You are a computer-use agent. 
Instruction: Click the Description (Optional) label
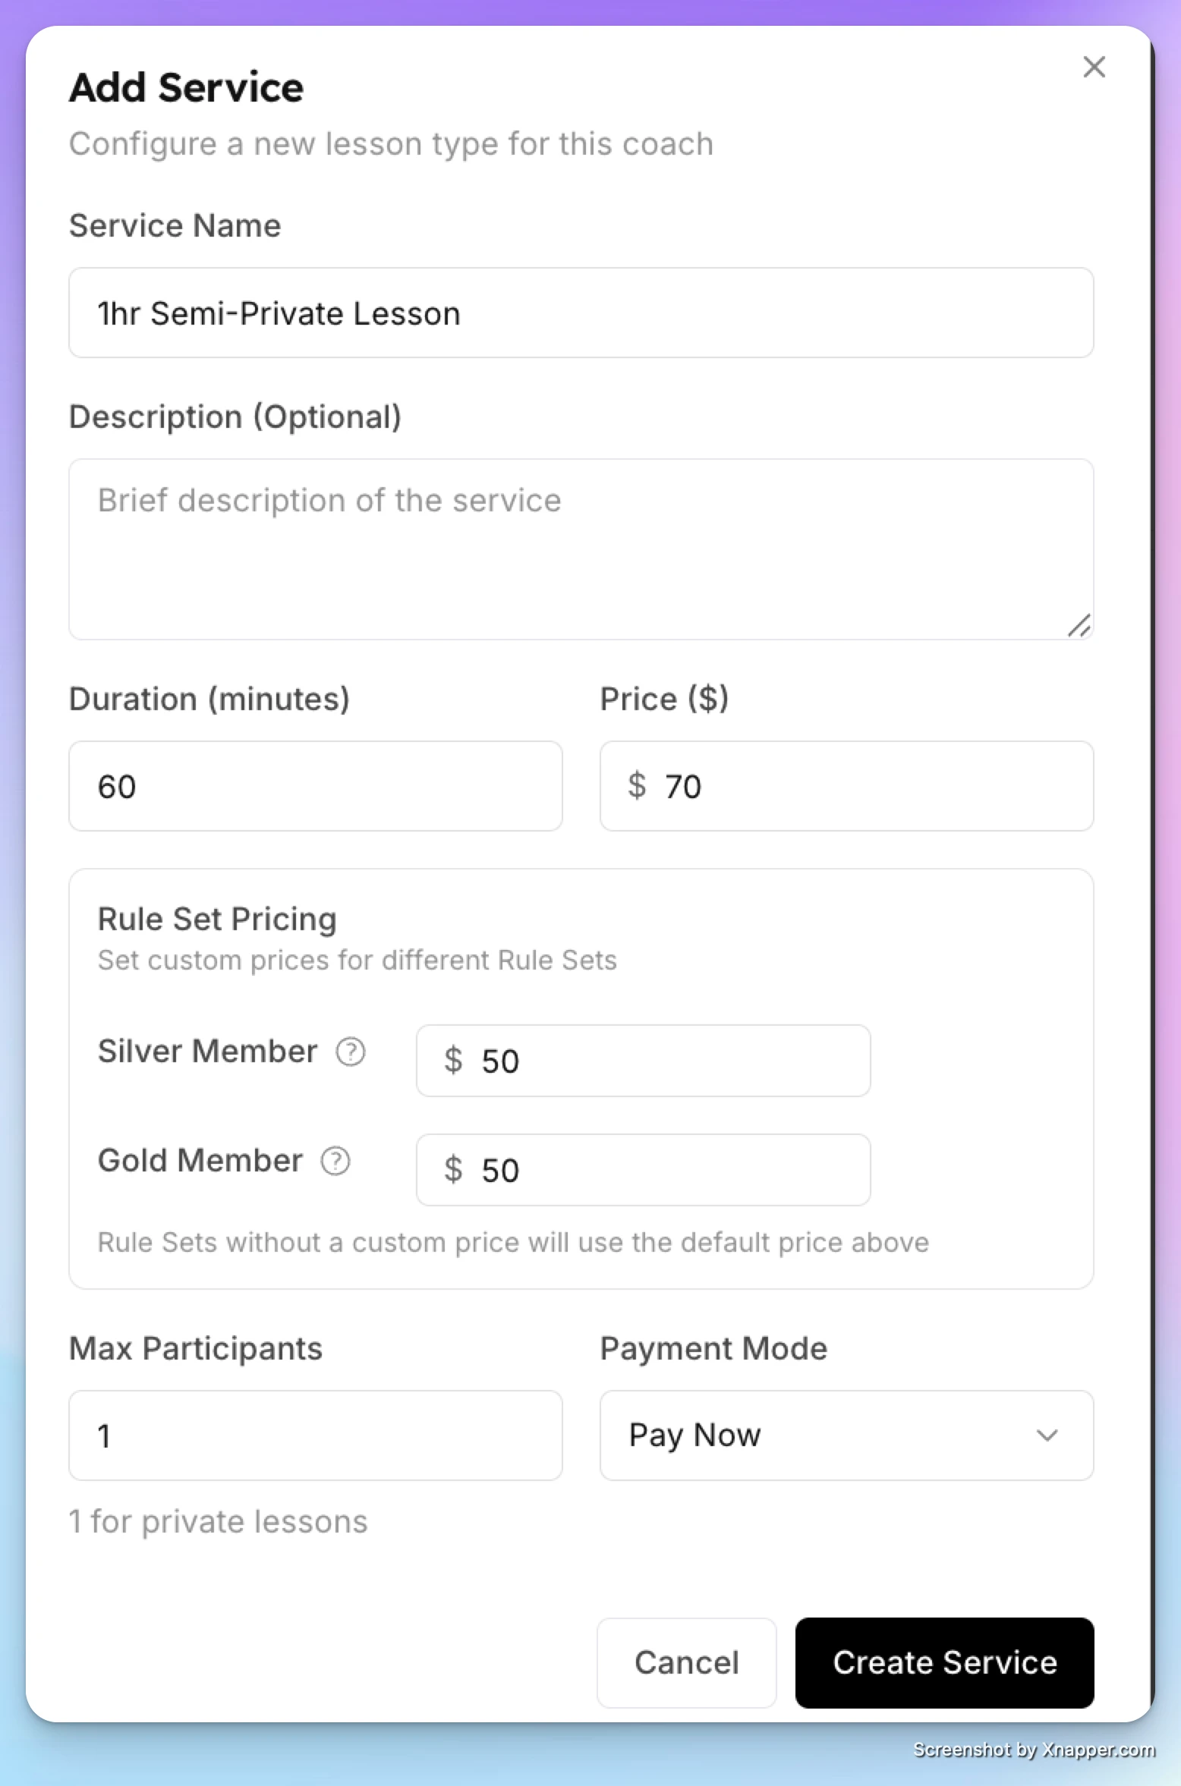(235, 417)
